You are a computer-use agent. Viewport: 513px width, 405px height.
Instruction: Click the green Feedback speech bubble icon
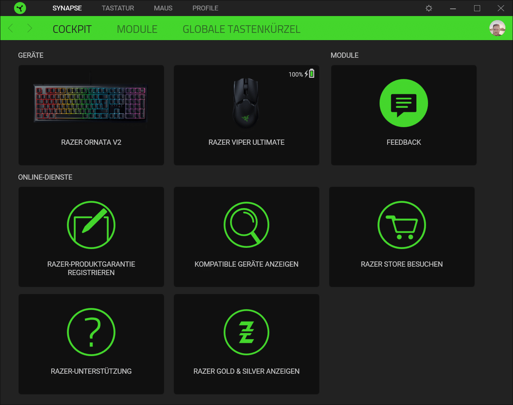(x=404, y=103)
